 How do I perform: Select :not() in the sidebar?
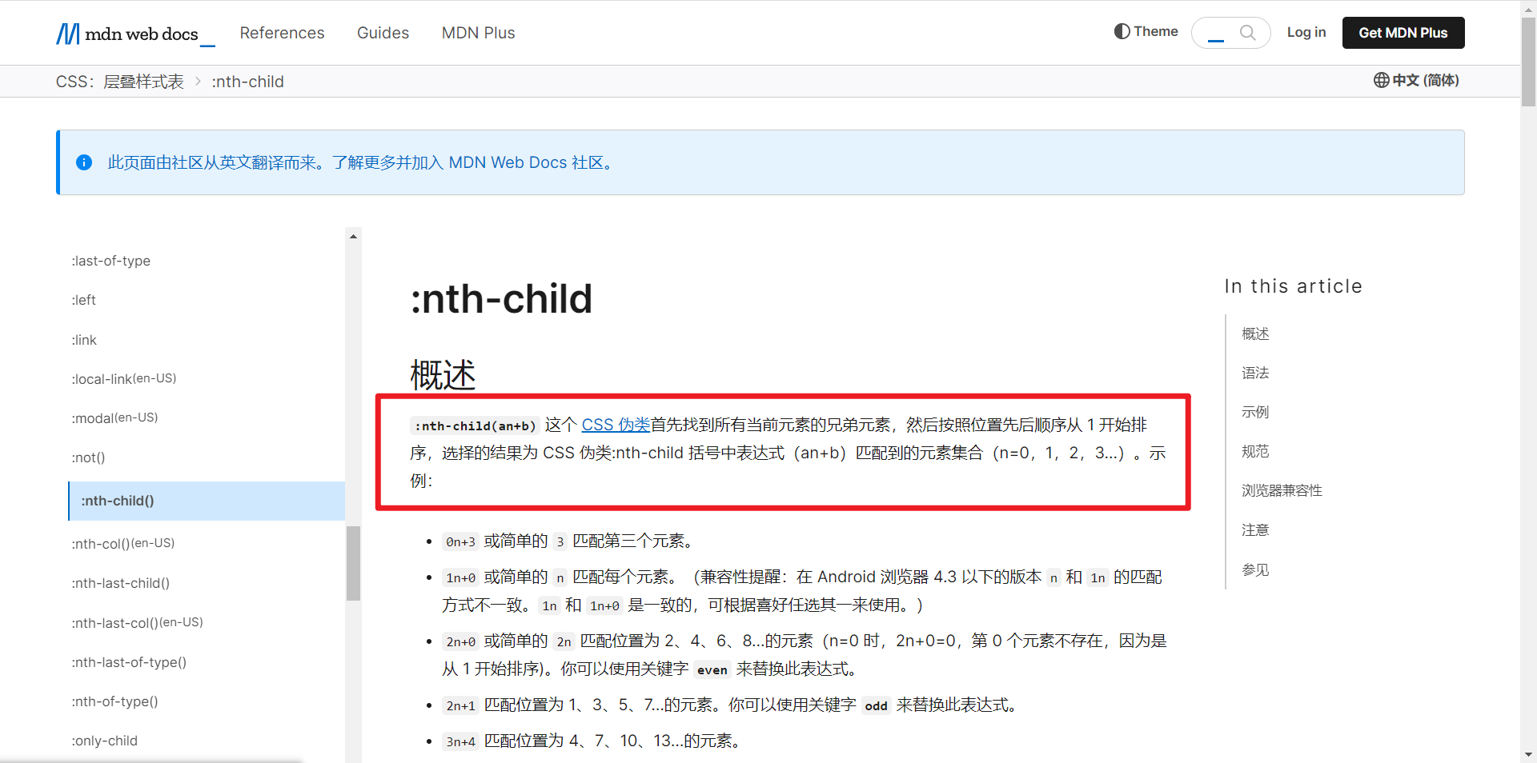tap(88, 457)
